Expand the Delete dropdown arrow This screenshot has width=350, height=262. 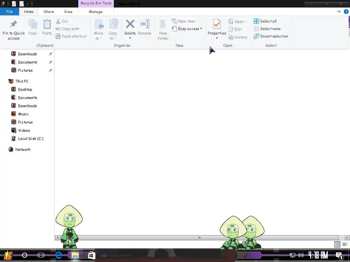point(130,38)
